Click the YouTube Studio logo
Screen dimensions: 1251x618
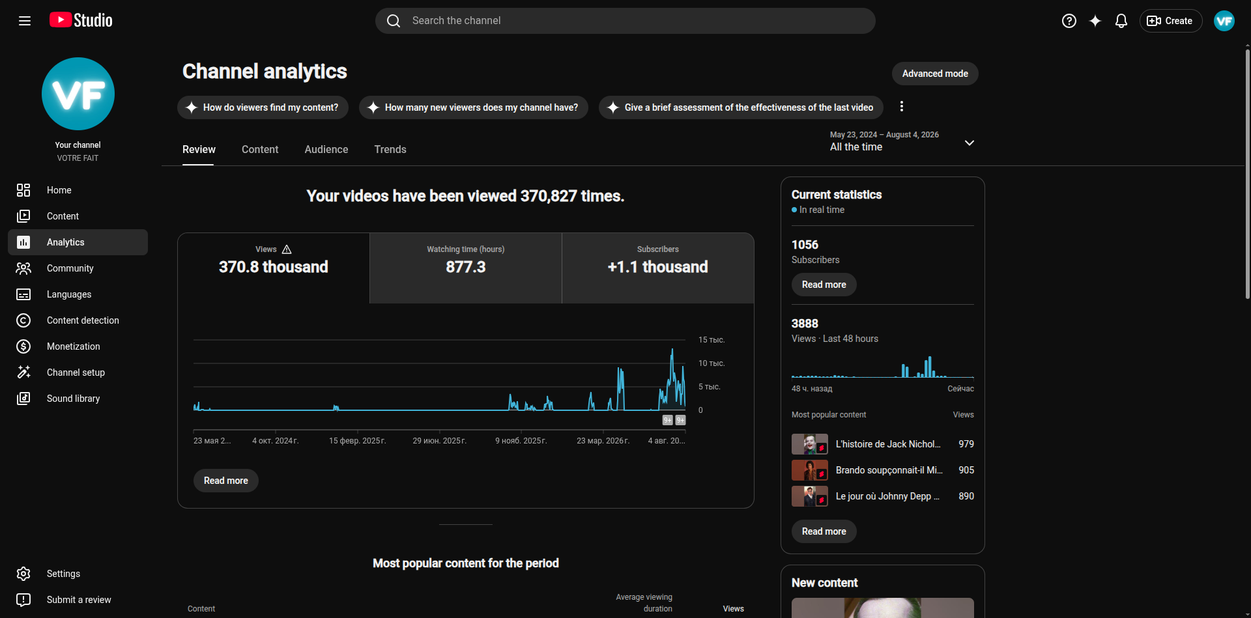pos(81,20)
